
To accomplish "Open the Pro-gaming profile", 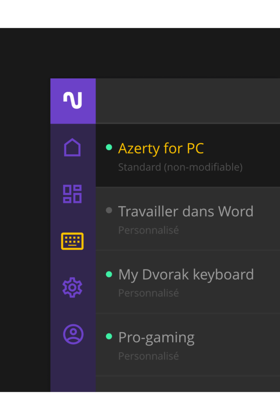I will (156, 338).
